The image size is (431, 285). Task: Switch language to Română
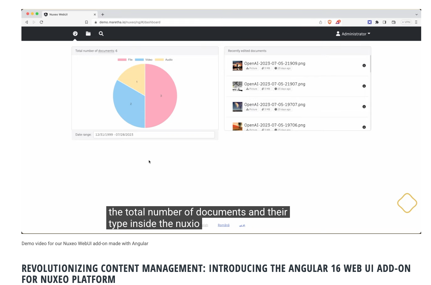(224, 225)
